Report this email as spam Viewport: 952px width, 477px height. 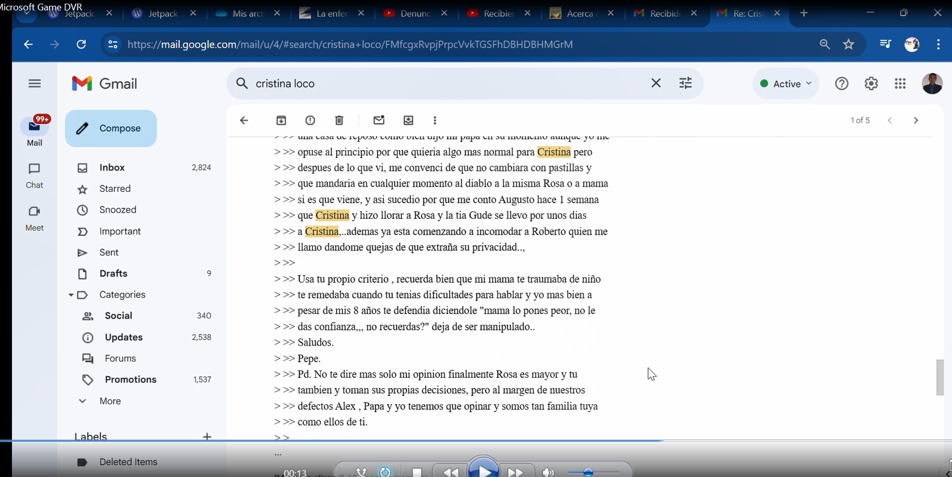point(310,121)
